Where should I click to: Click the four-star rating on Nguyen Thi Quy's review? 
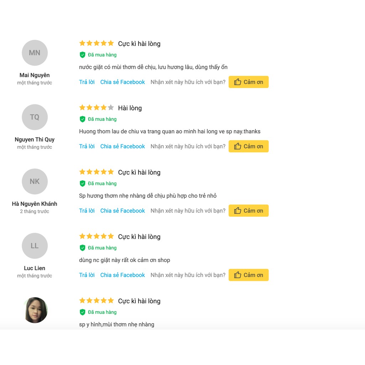tap(96, 108)
